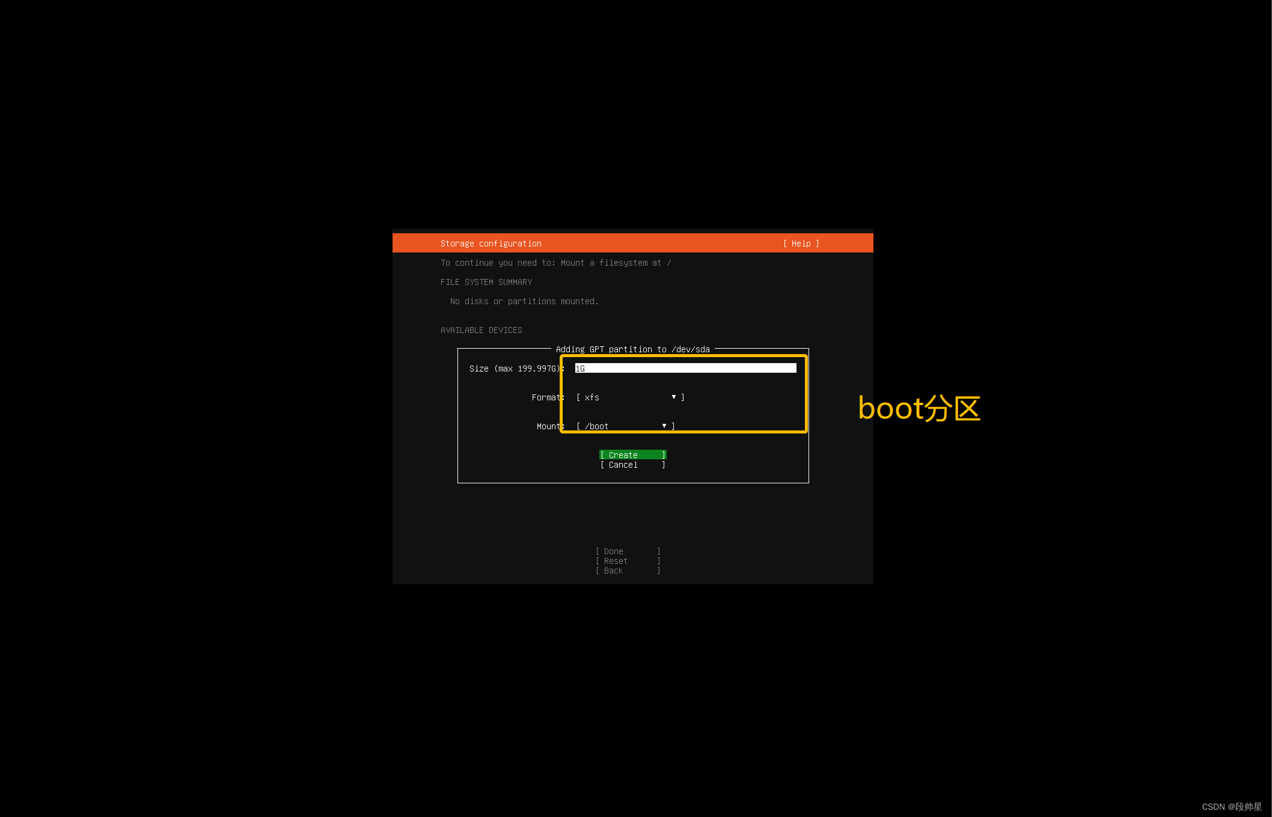Open the Format dropdown showing xfs
Image resolution: width=1272 pixels, height=817 pixels.
pos(630,397)
